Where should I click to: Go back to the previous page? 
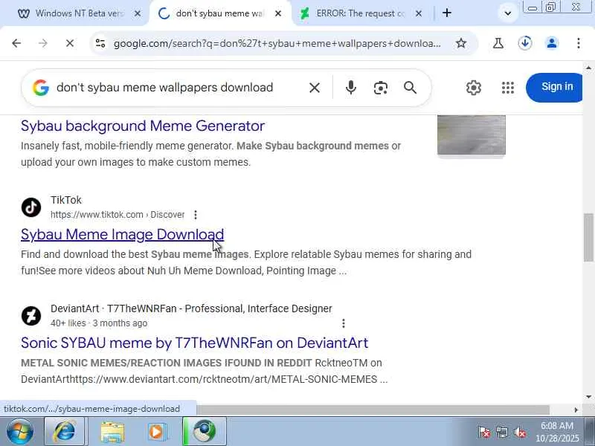point(16,43)
